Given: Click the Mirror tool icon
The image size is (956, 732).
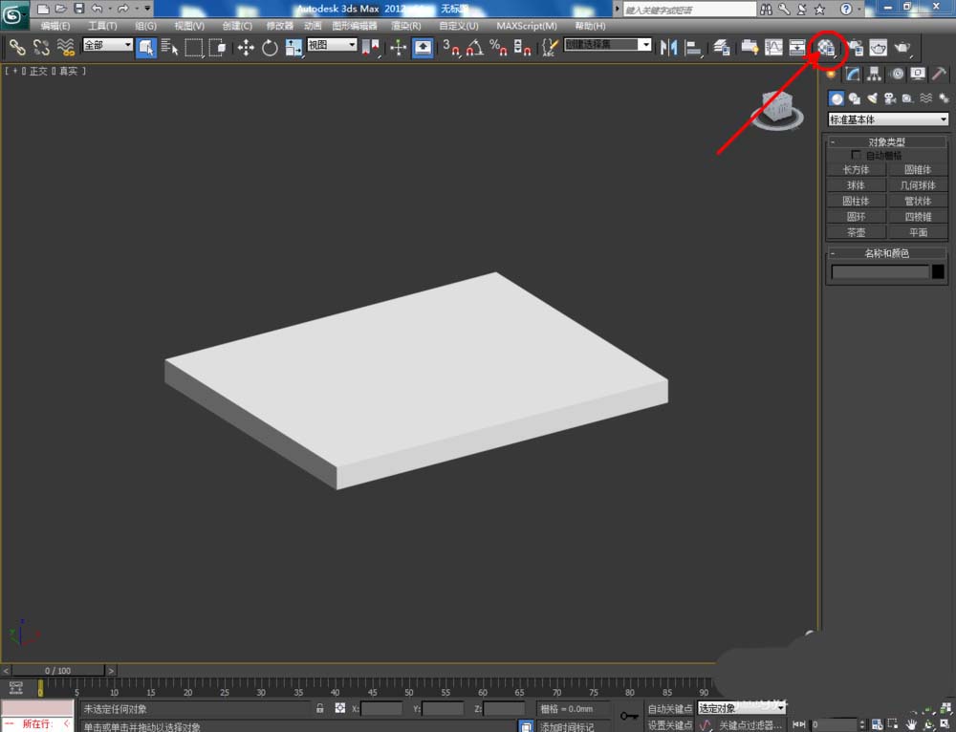Looking at the screenshot, I should [x=669, y=47].
